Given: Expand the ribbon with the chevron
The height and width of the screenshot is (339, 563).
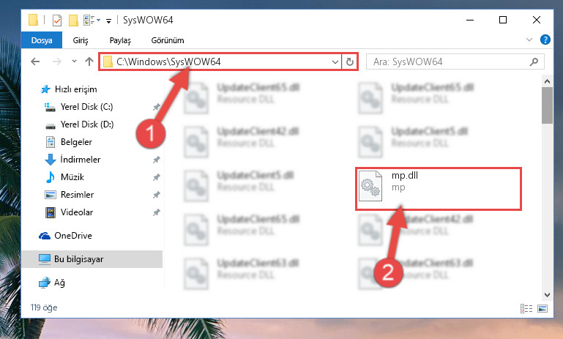Looking at the screenshot, I should (x=529, y=40).
